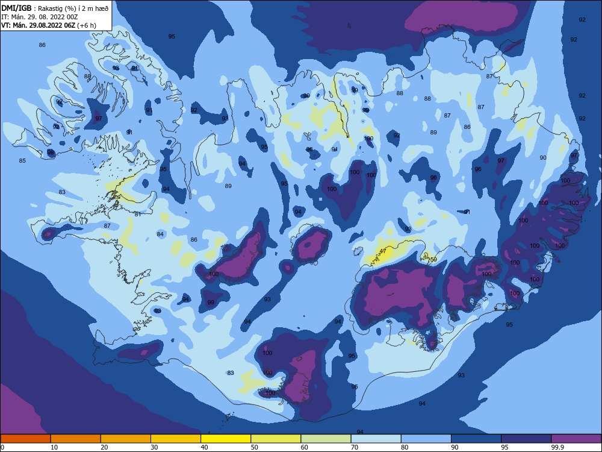Choose the 30–40 amber legend swatch
602x452 pixels.
[176, 439]
